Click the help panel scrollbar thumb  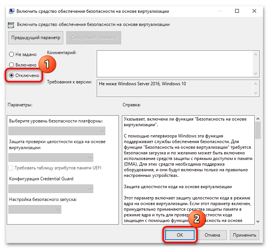click(258, 130)
